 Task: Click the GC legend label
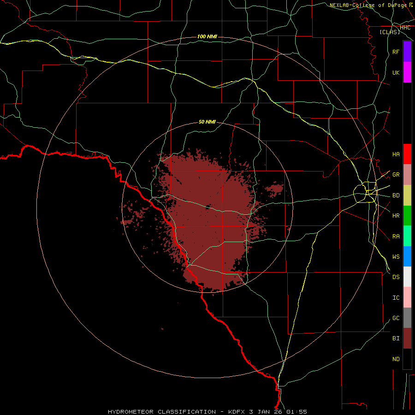click(396, 318)
